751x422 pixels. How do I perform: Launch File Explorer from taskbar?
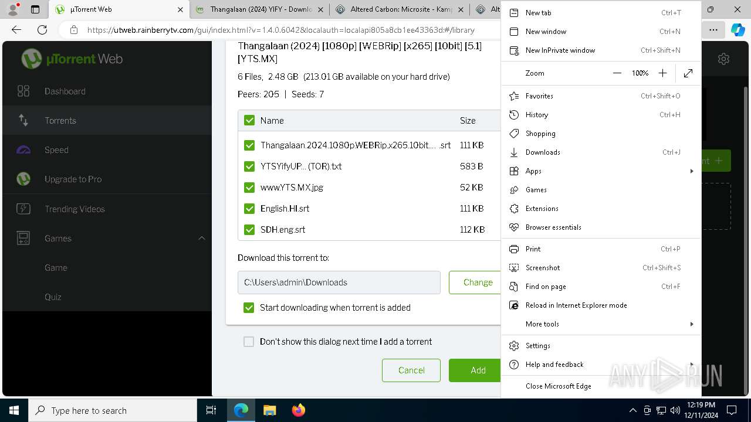click(269, 410)
